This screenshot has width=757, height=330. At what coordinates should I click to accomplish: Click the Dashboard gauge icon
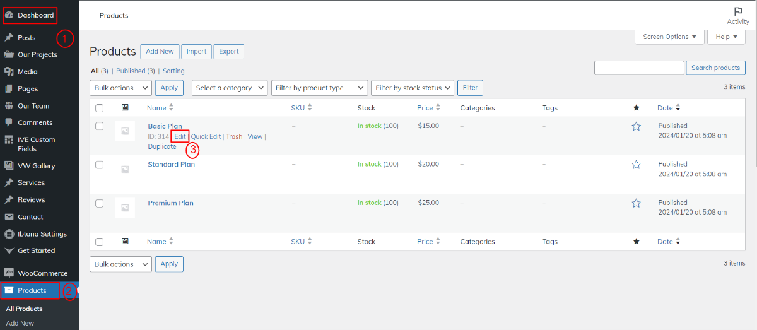point(9,15)
